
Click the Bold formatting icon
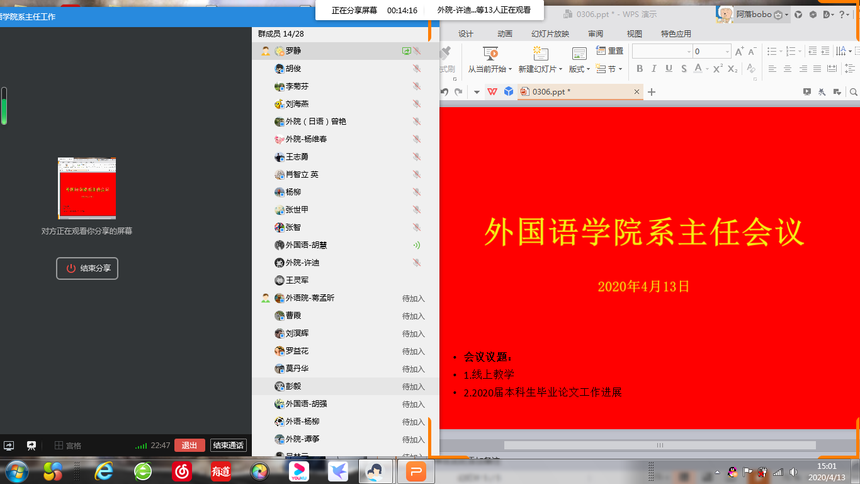click(640, 69)
